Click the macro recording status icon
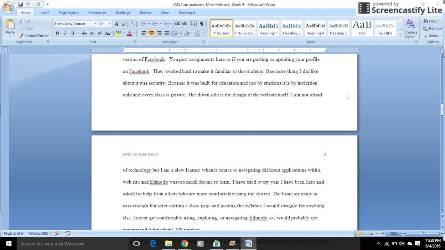Screen dimensions: 445x250 point(67,233)
